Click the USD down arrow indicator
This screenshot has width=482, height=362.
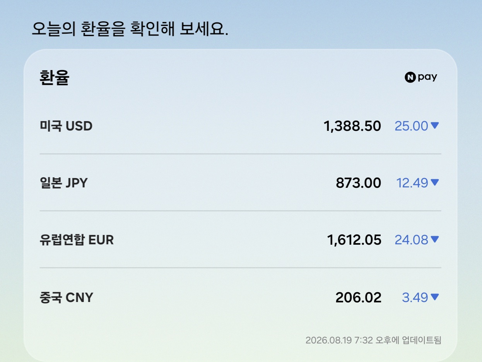coord(435,125)
